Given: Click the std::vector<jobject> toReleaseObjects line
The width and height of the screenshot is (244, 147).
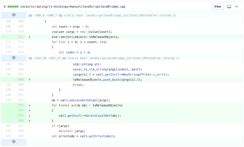Looking at the screenshot, I should tap(85, 37).
